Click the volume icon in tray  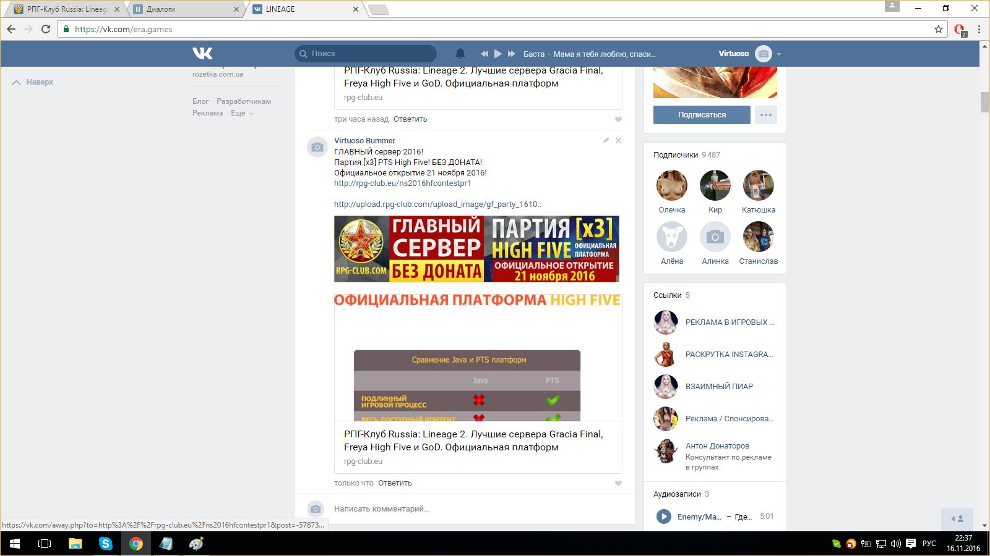(x=895, y=544)
